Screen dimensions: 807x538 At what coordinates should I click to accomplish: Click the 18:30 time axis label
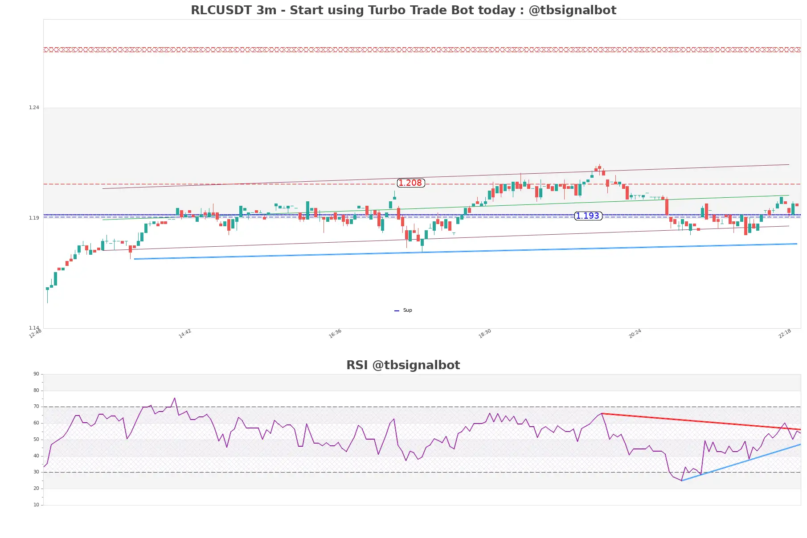pyautogui.click(x=485, y=334)
